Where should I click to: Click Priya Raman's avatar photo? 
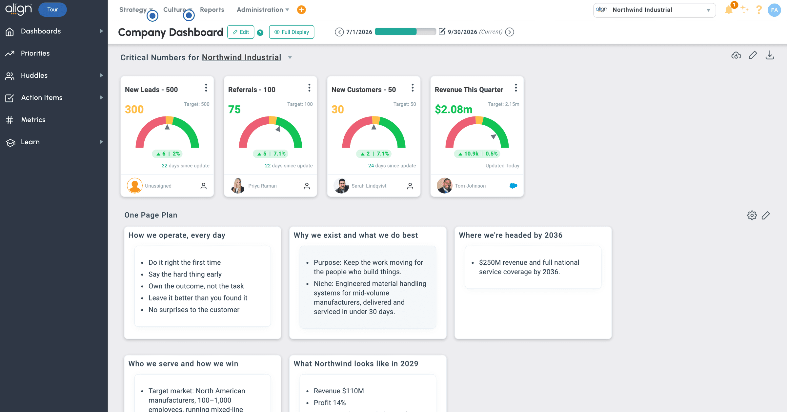pyautogui.click(x=238, y=186)
